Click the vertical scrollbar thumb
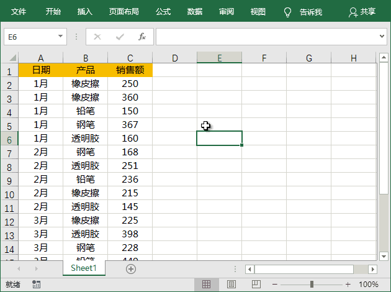This screenshot has width=391, height=292. click(x=384, y=128)
